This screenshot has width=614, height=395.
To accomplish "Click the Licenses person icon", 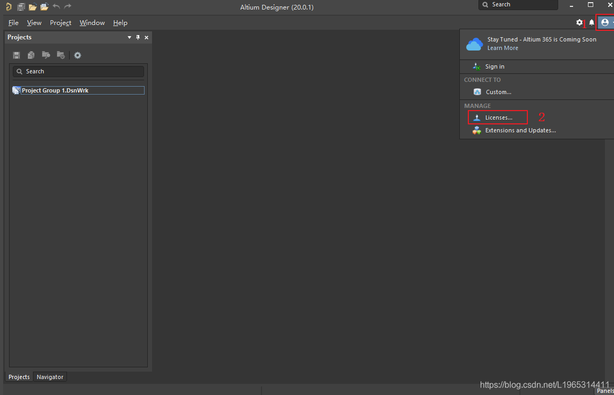I will (x=476, y=117).
